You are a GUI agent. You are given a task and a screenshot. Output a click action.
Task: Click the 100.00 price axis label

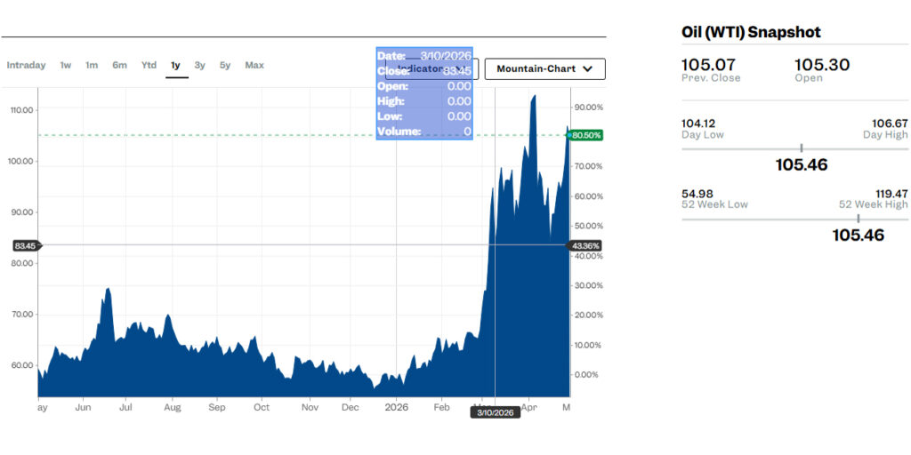pos(22,161)
